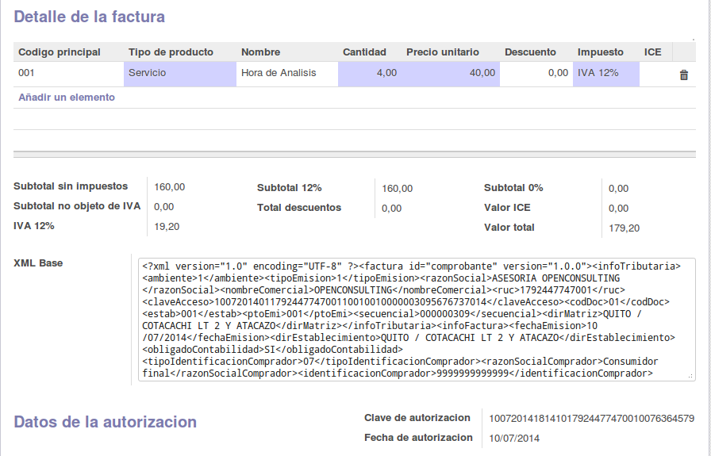Edit the quantity cell showing 4,00
711x456 pixels.
(370, 74)
